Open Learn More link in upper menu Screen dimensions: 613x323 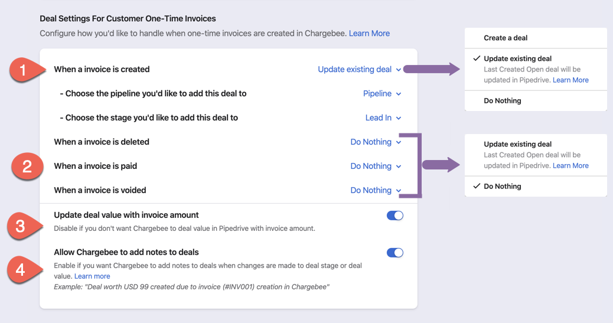(570, 80)
